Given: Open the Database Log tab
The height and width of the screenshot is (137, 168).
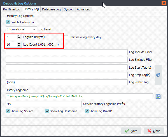Looking at the screenshot, I should pyautogui.click(x=51, y=9).
